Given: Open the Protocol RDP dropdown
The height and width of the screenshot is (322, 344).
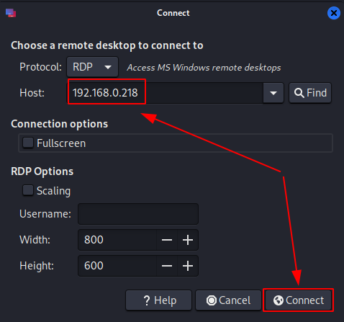Looking at the screenshot, I should coord(92,67).
